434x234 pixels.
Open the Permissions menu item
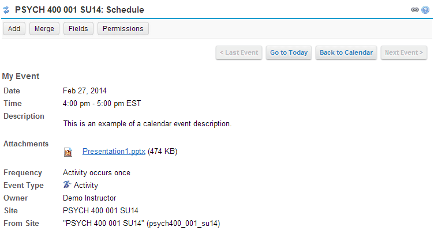click(123, 29)
